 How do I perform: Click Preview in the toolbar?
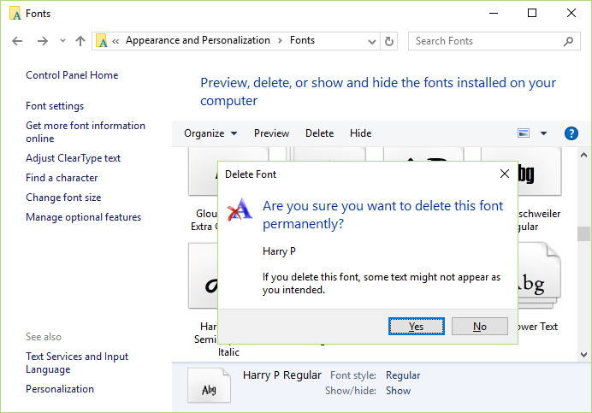click(271, 133)
